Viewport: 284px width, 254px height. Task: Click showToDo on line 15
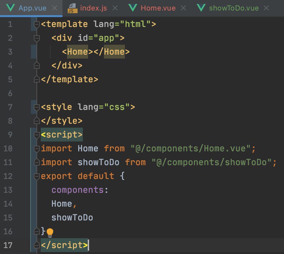tap(72, 217)
